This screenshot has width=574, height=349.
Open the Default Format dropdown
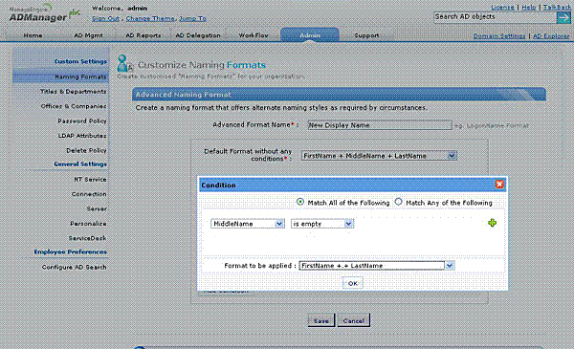(x=379, y=156)
